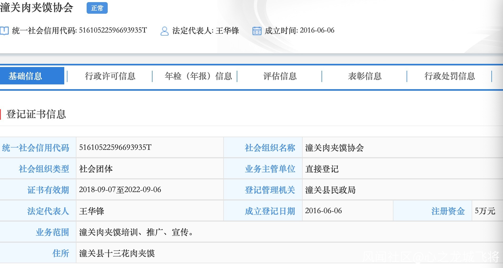Viewport: 503px width, 268px height.
Task: Click the 住所 address value 潼关县十三花肉夹馍
Action: [117, 253]
